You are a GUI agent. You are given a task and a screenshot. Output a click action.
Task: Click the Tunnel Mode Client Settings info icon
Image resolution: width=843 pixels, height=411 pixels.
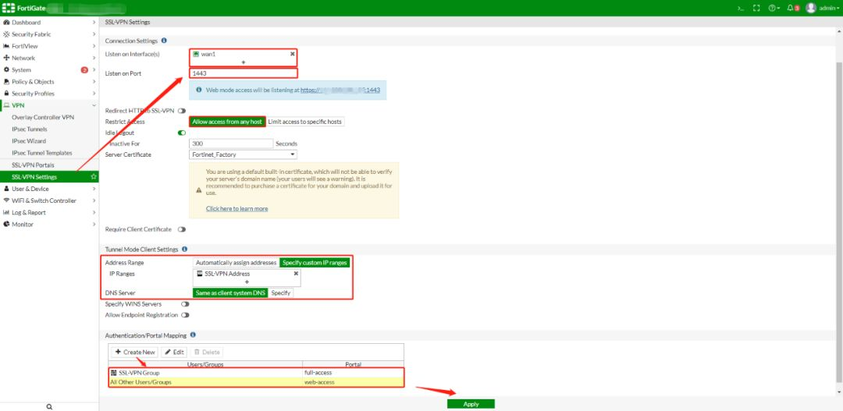point(184,250)
